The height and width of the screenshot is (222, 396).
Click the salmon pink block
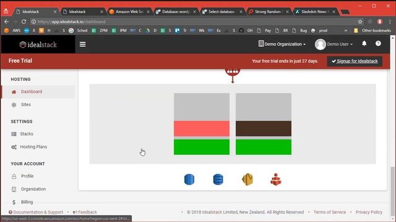202,128
